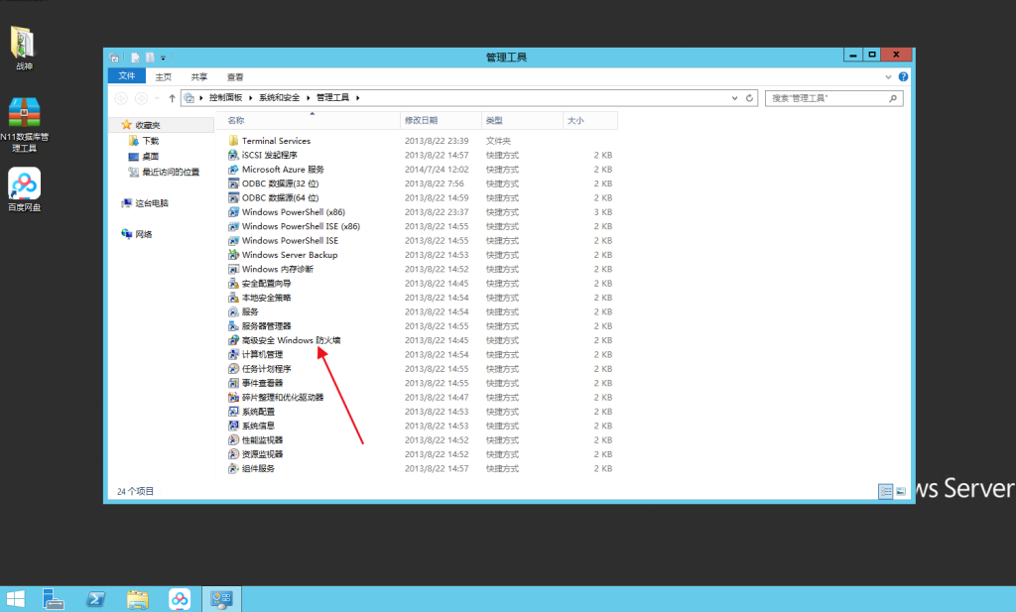Sort by the 名称 column header
This screenshot has width=1016, height=612.
(x=309, y=120)
